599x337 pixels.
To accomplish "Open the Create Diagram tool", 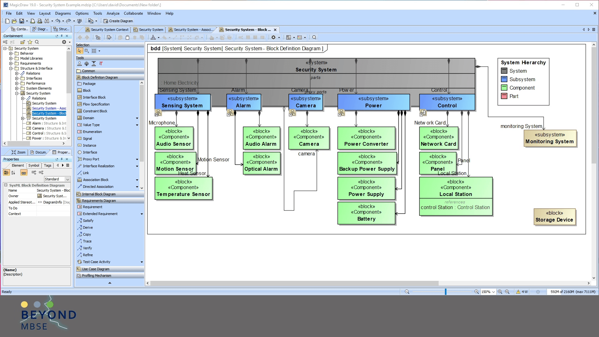I will coord(118,21).
